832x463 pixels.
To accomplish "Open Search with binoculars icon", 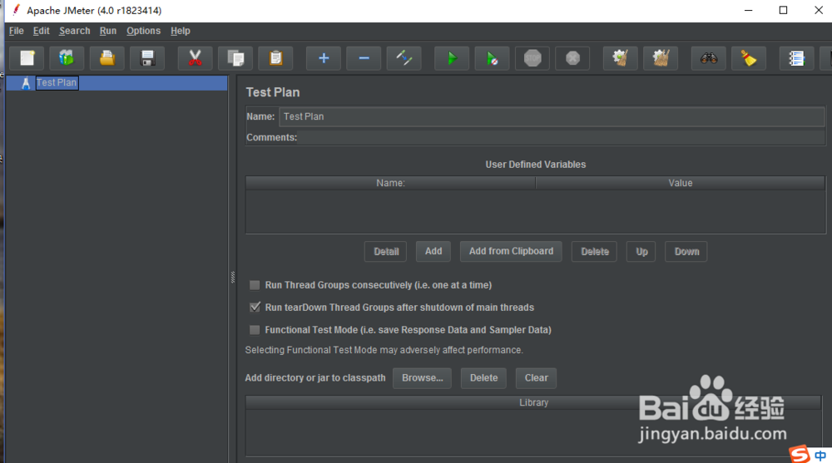I will (709, 58).
